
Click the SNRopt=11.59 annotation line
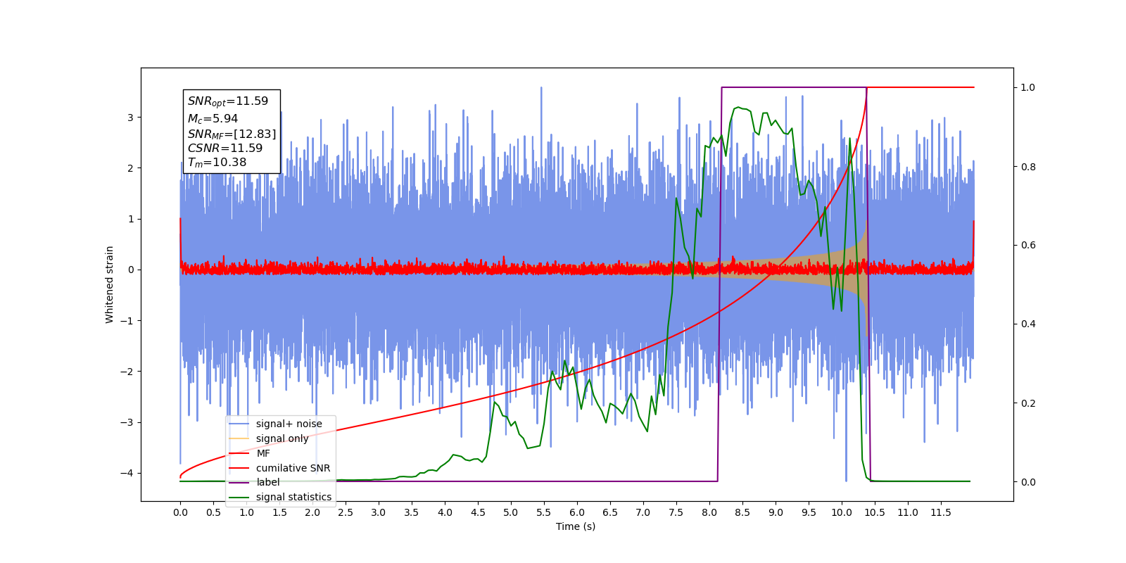[228, 101]
